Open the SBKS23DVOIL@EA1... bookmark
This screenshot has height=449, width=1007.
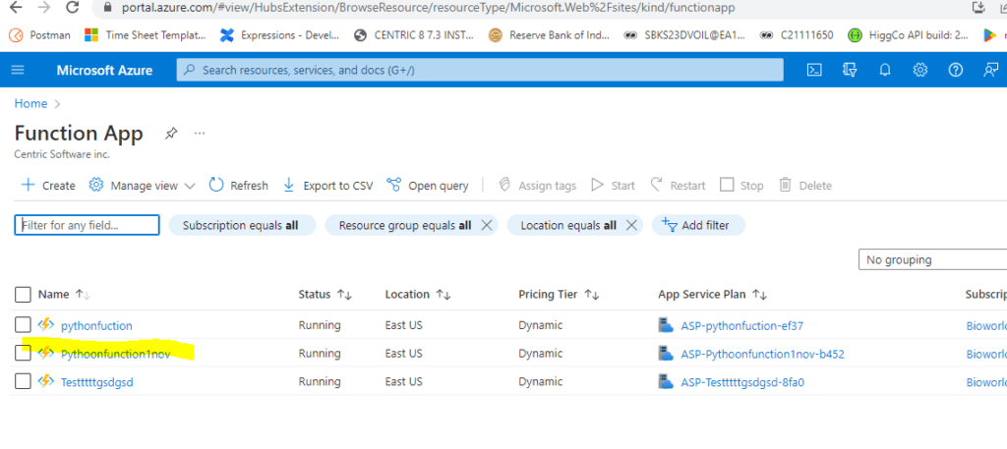(x=684, y=35)
